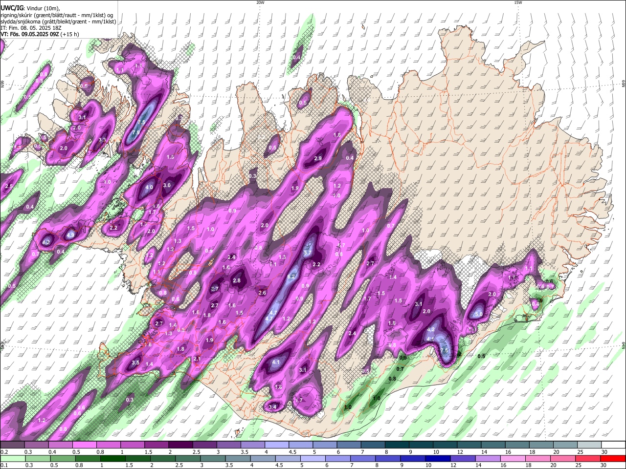The width and height of the screenshot is (626, 469).
Task: Click the 0.1–0.3 pale green swatch, lower legend
Action: click(13, 458)
